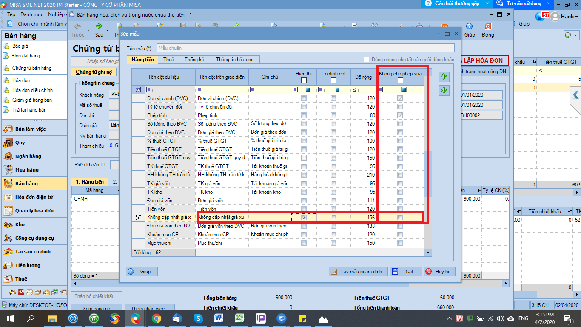
Task: Click the scroll-down arrow of the column list
Action: click(x=428, y=252)
